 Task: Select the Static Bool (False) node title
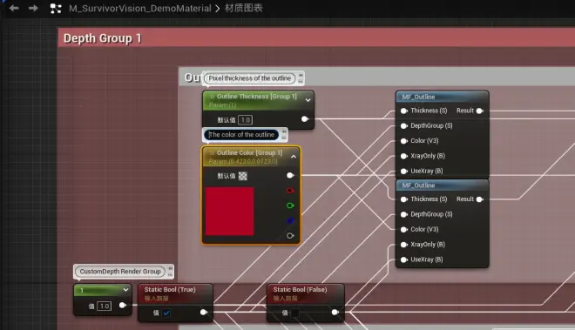point(300,290)
